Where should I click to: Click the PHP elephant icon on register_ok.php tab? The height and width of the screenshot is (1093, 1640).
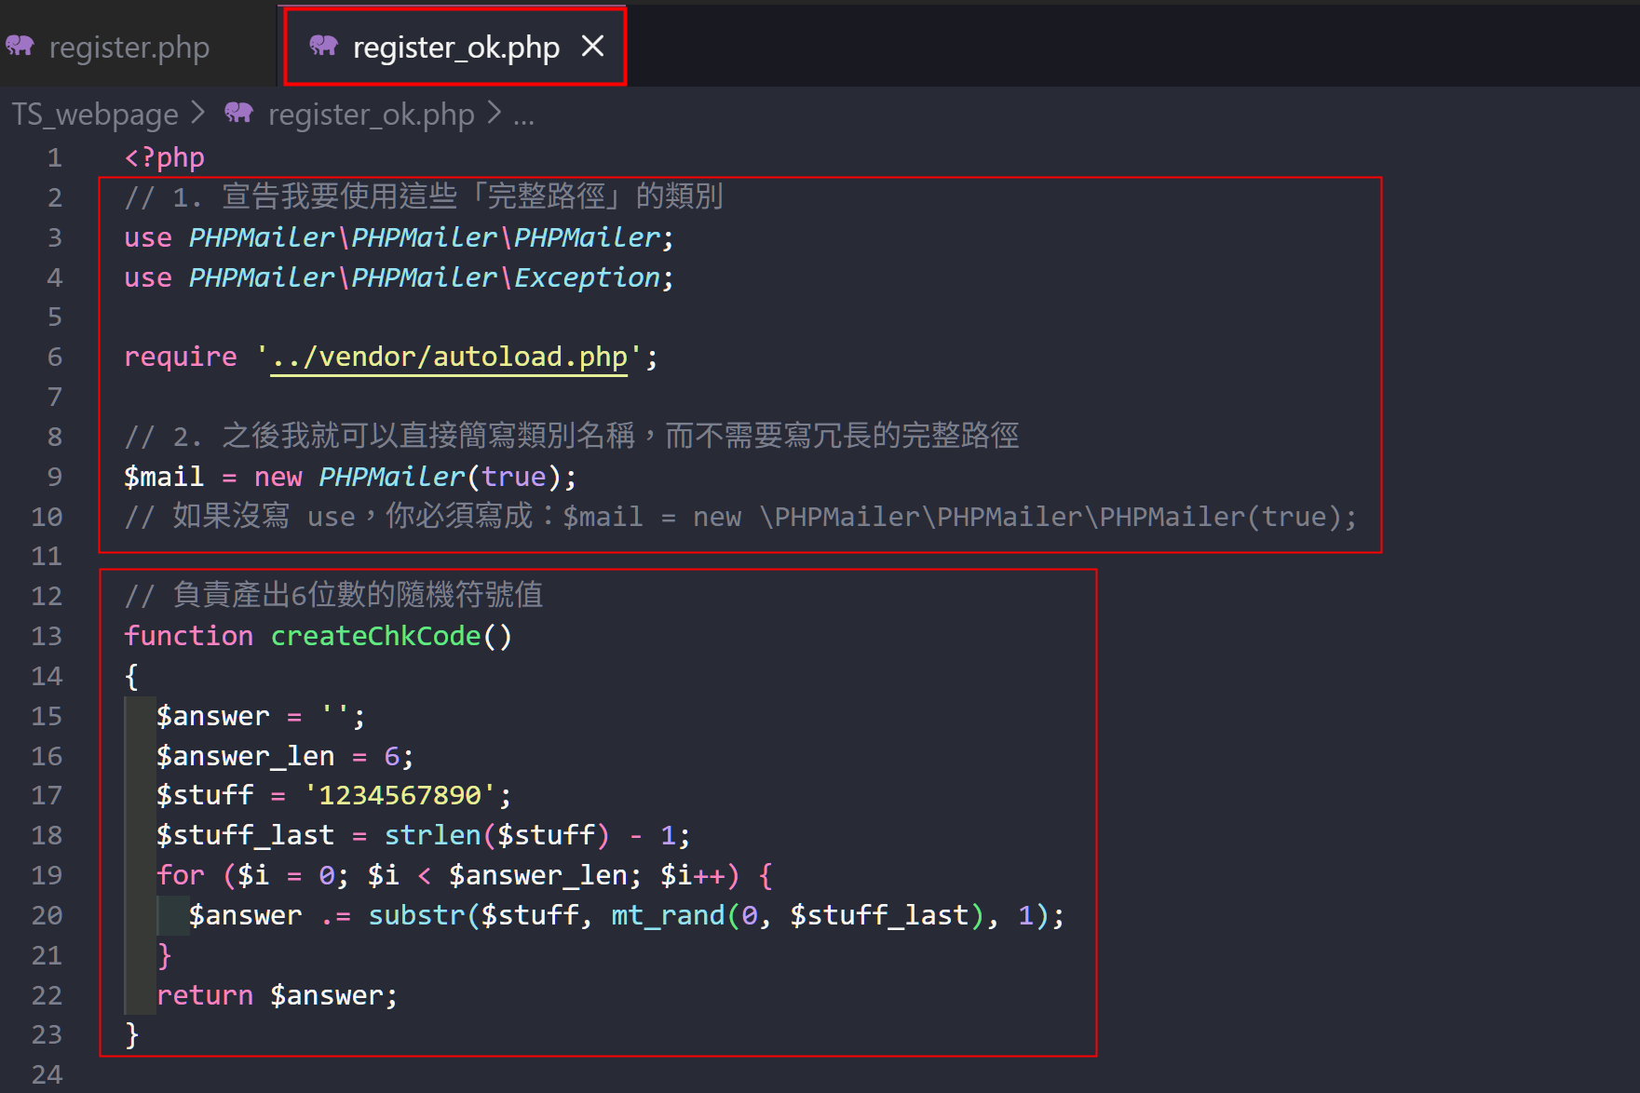tap(323, 45)
